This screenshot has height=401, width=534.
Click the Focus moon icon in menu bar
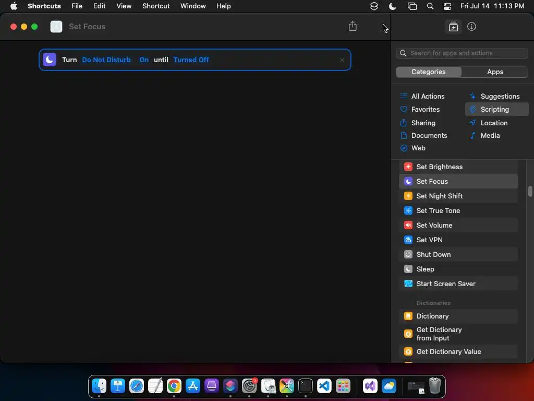click(392, 6)
